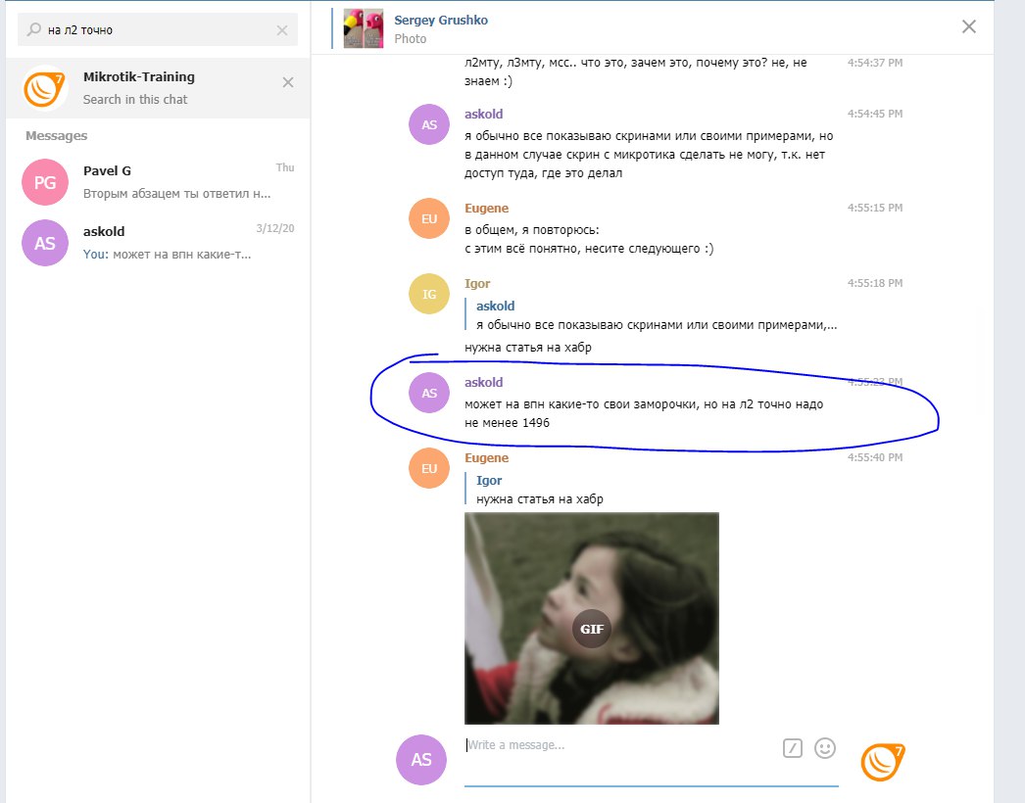
Task: Open pinned photo thumbnail by Sergey Grushko
Action: (x=364, y=28)
